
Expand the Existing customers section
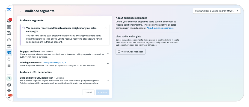(x=108, y=64)
